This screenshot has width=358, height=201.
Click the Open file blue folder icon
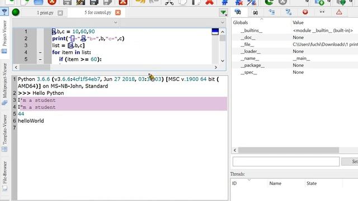(x=39, y=2)
